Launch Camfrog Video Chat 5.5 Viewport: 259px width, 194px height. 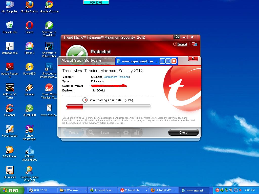coord(29,174)
